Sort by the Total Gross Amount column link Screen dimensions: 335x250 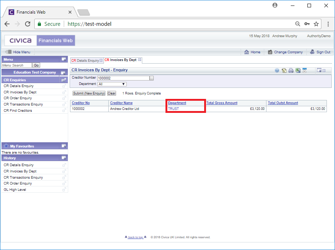pyautogui.click(x=221, y=103)
